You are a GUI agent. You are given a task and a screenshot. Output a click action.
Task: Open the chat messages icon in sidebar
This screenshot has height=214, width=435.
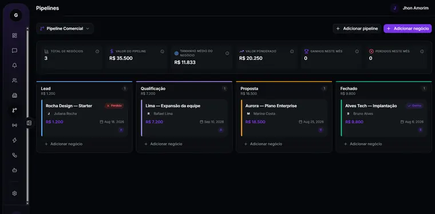coord(15,50)
